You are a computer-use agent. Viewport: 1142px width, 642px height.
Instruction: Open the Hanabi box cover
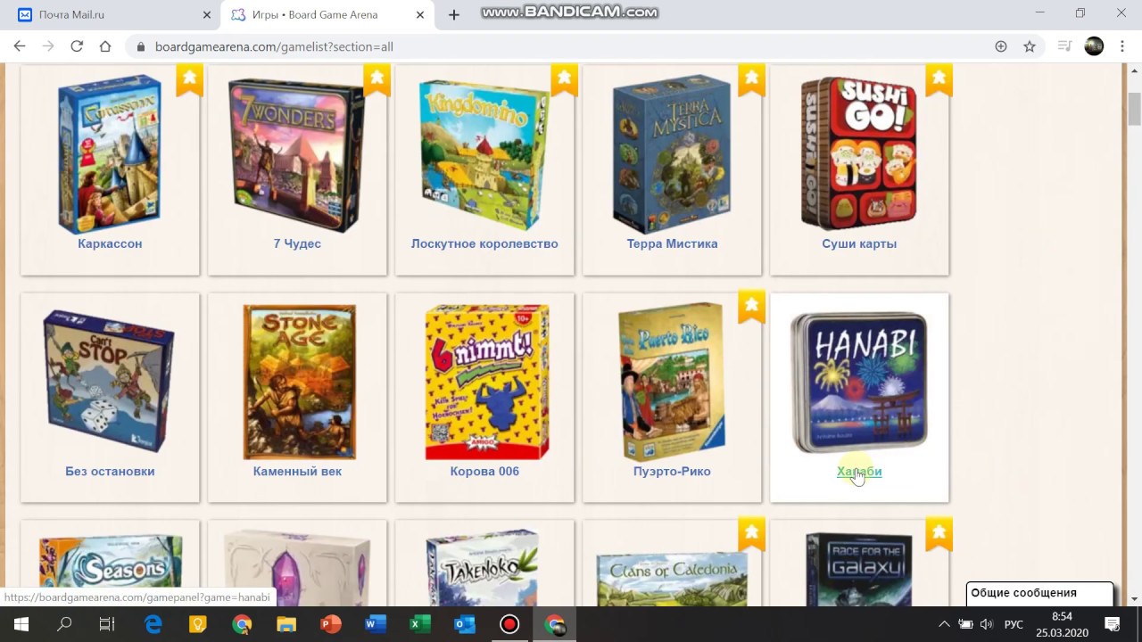(x=859, y=382)
